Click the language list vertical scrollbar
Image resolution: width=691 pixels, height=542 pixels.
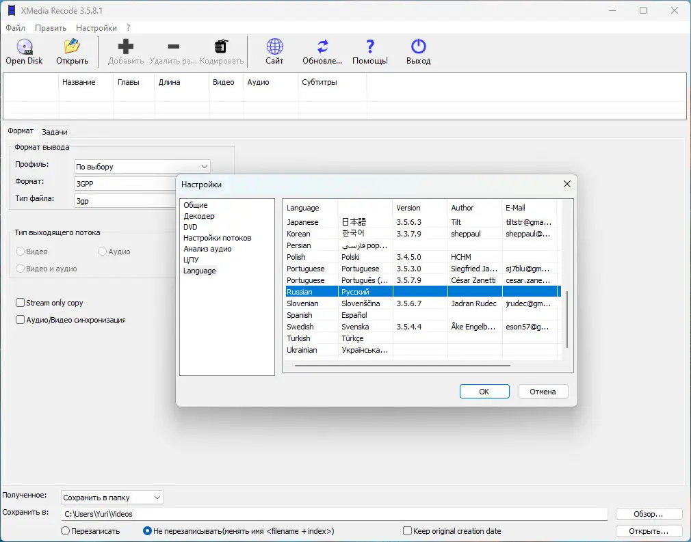(x=568, y=318)
